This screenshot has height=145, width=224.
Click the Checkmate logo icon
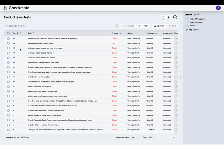5,8
